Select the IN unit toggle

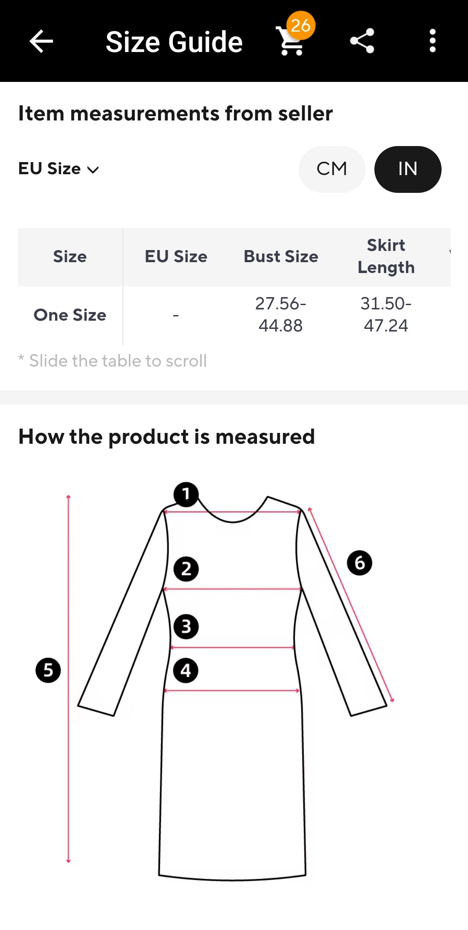[x=407, y=169]
